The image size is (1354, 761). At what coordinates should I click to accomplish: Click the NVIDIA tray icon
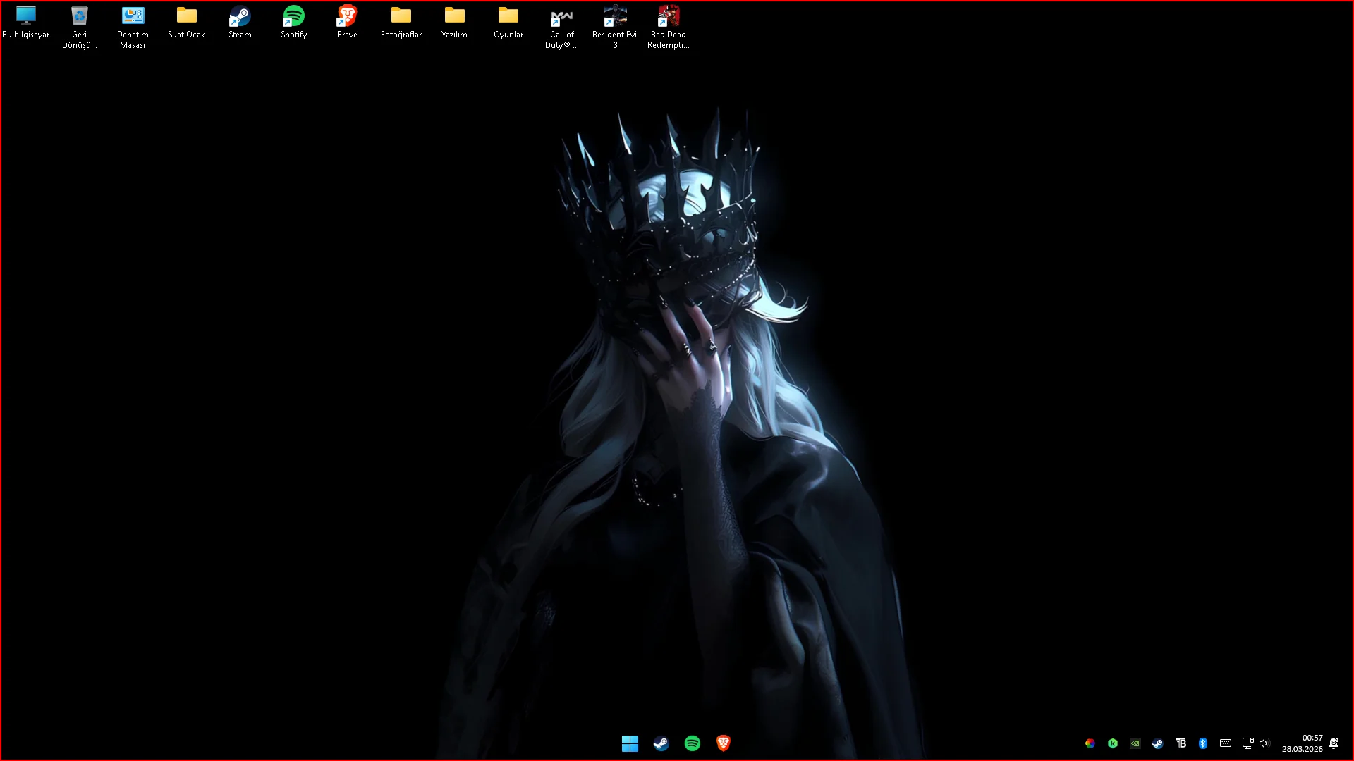coord(1135,743)
